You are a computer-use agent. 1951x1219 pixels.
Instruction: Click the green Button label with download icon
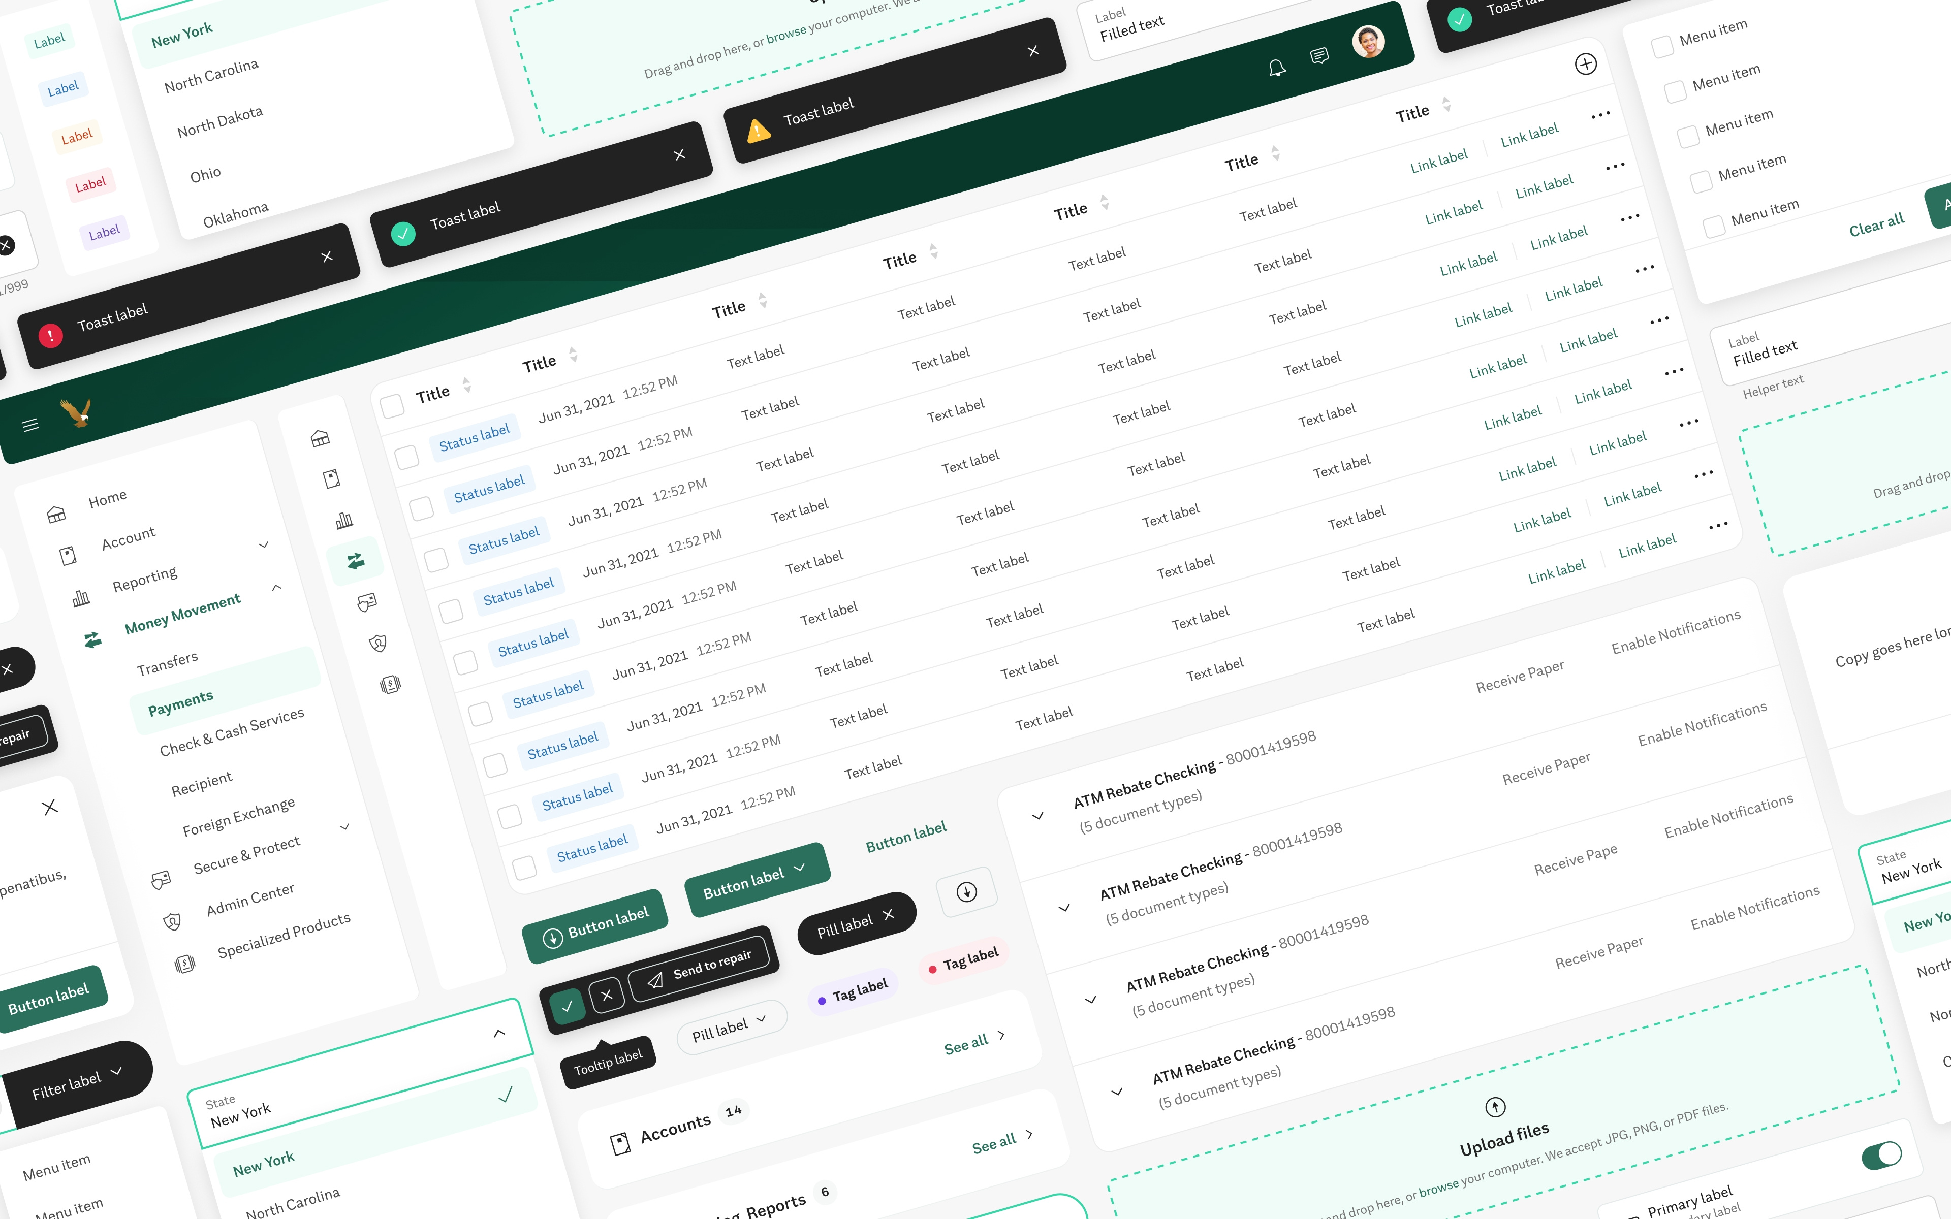pos(596,926)
